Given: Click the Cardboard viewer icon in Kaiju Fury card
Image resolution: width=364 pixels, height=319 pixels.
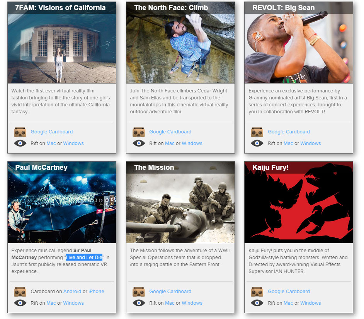Looking at the screenshot, I should coord(257,292).
